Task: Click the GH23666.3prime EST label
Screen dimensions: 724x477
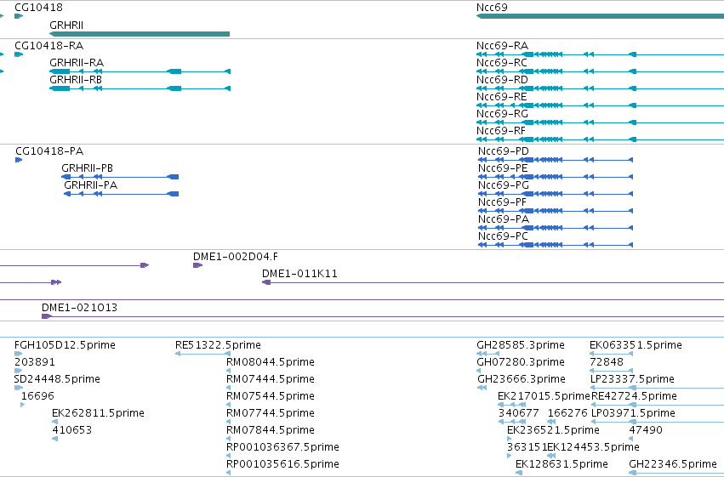Action: [522, 379]
